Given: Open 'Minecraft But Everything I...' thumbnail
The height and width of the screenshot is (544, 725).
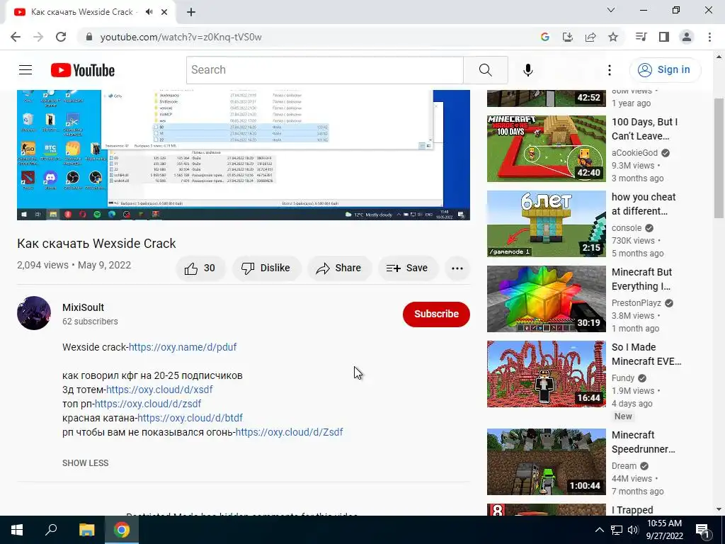Looking at the screenshot, I should point(546,299).
